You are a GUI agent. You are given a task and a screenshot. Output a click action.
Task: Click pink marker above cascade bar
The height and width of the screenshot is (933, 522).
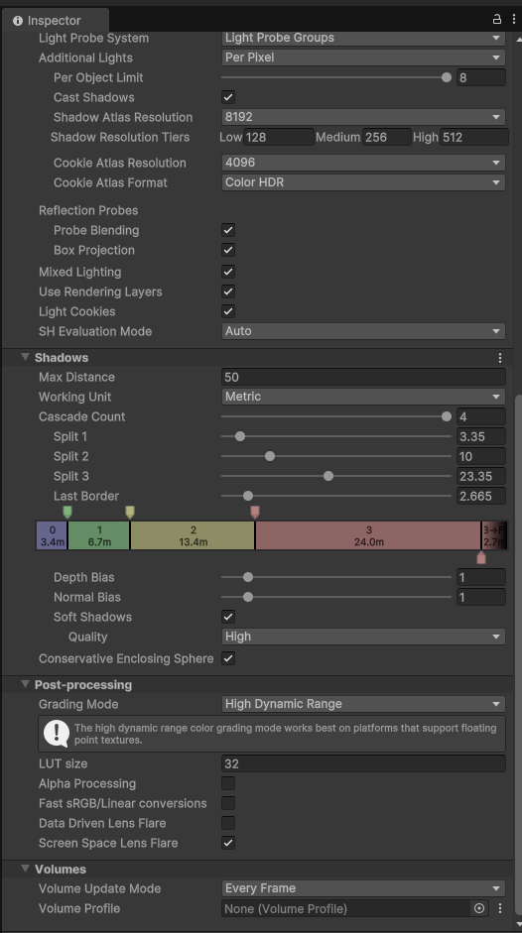(255, 512)
